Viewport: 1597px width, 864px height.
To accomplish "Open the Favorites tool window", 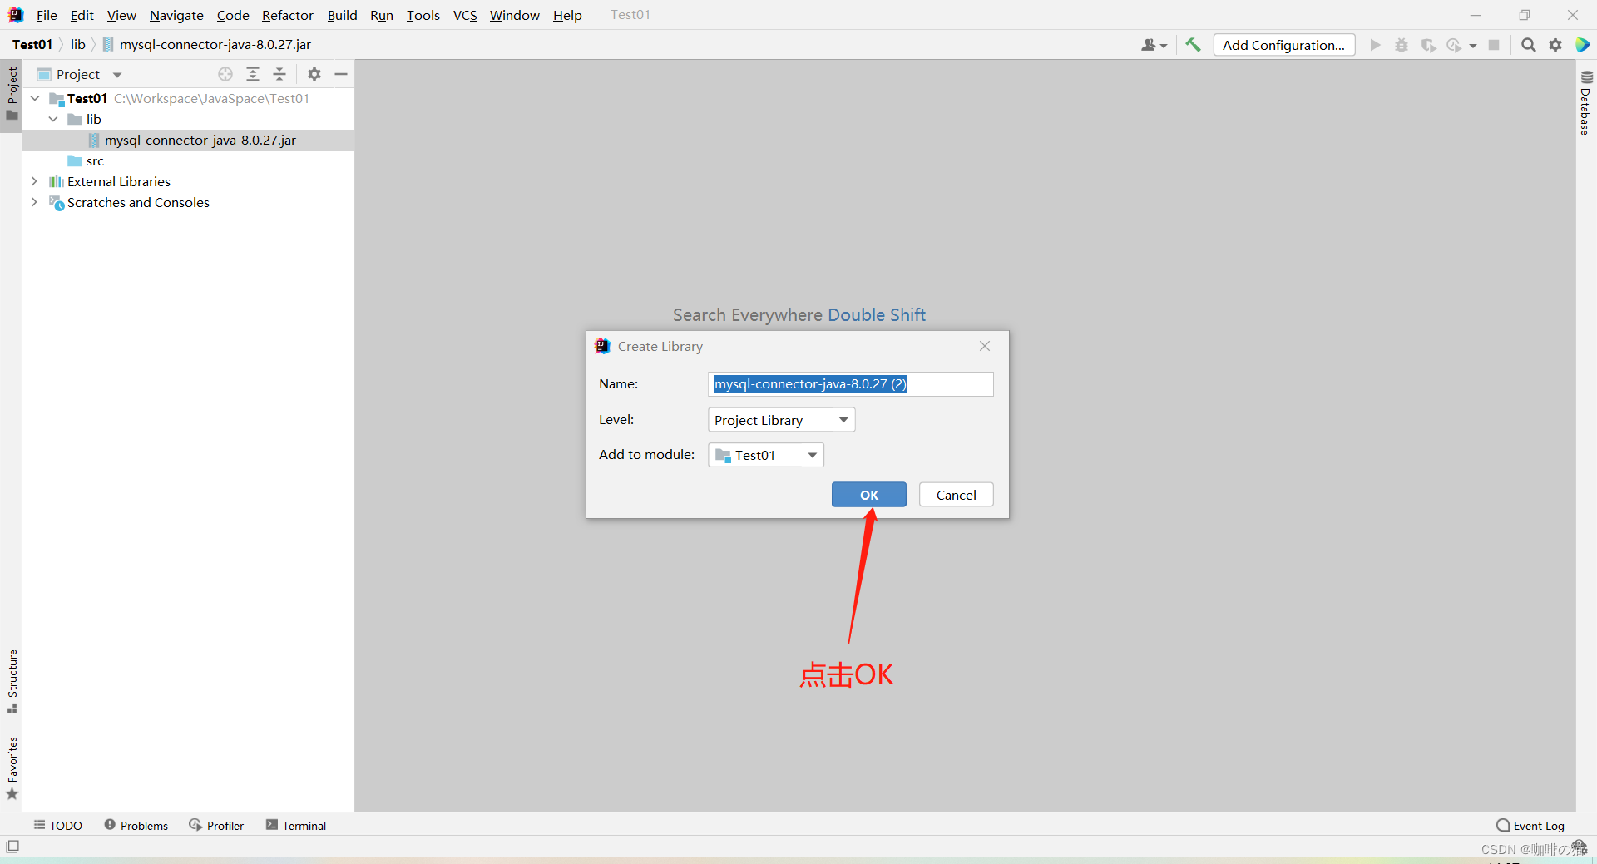I will tap(12, 768).
